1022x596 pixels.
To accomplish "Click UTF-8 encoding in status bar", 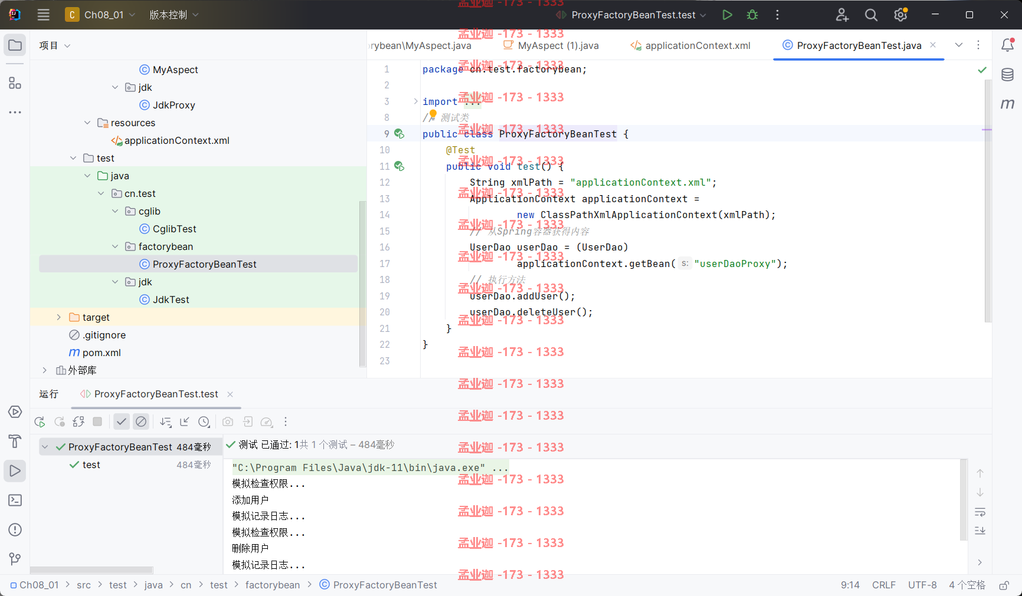I will pos(922,585).
